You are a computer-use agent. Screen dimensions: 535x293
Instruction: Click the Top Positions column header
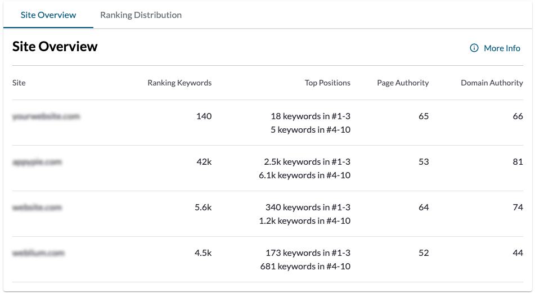tap(327, 83)
